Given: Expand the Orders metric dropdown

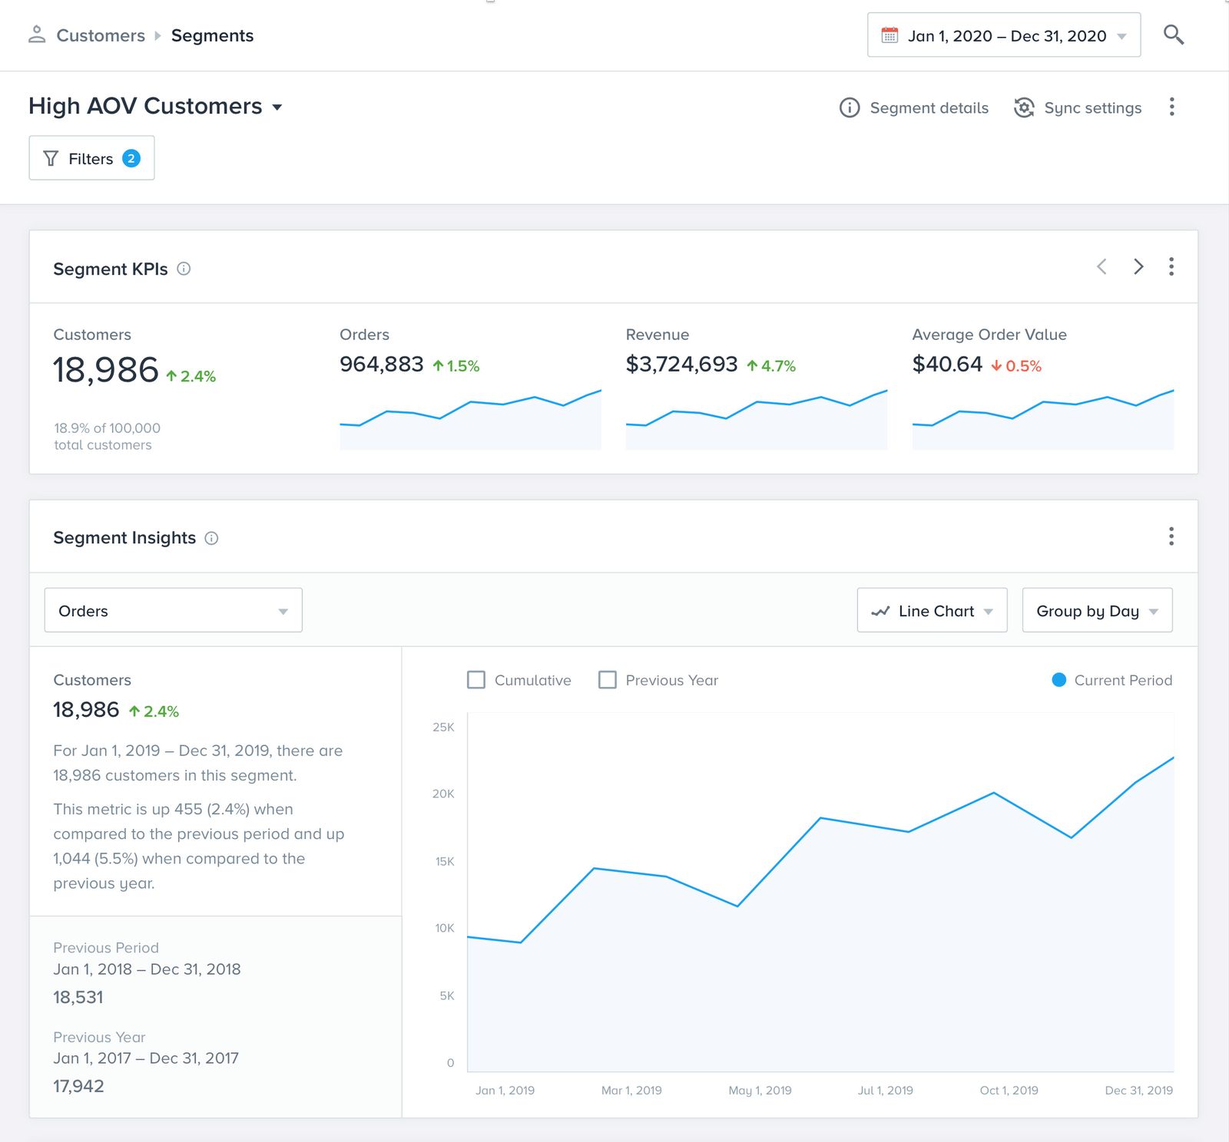Looking at the screenshot, I should (x=173, y=611).
